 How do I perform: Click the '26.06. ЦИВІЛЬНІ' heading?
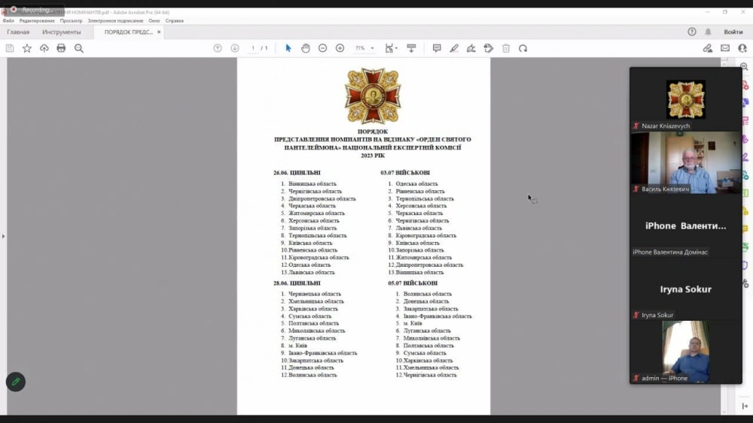297,173
